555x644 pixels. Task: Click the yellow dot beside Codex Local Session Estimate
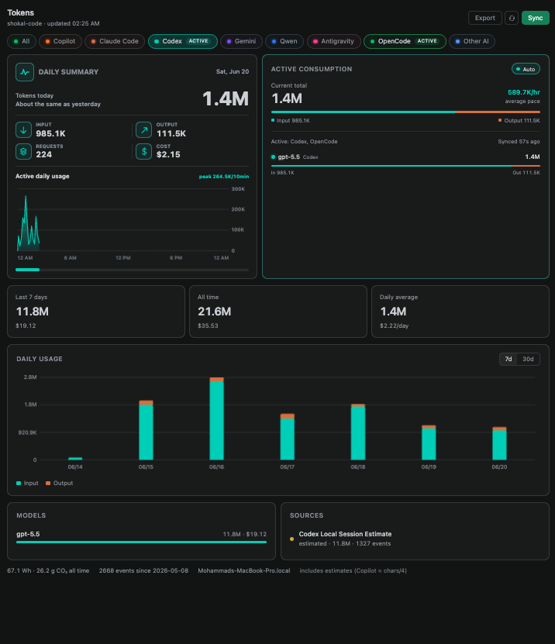291,539
